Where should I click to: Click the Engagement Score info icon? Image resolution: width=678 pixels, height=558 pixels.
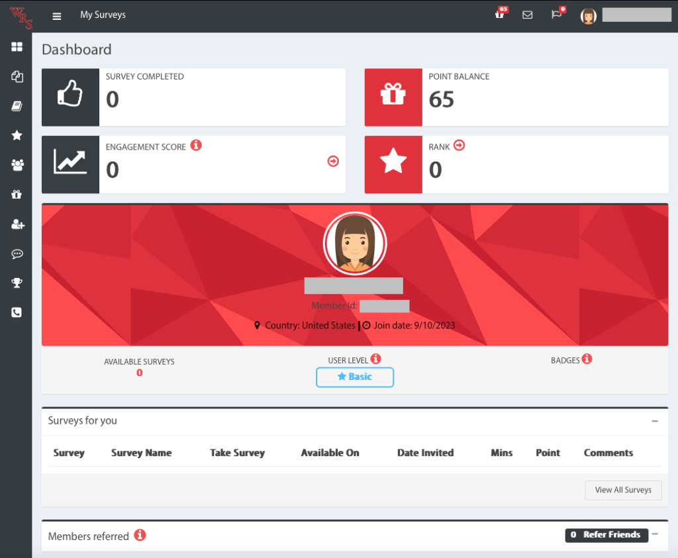(x=196, y=145)
